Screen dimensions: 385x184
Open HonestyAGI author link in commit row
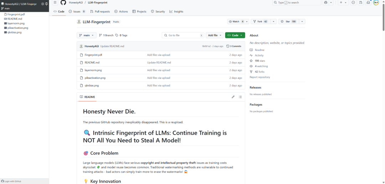[92, 46]
